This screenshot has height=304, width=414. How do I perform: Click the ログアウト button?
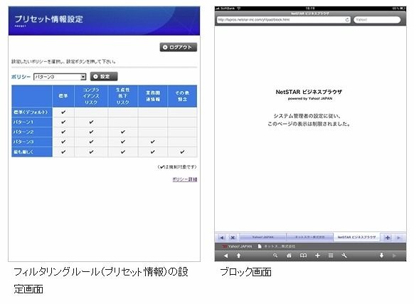point(179,47)
